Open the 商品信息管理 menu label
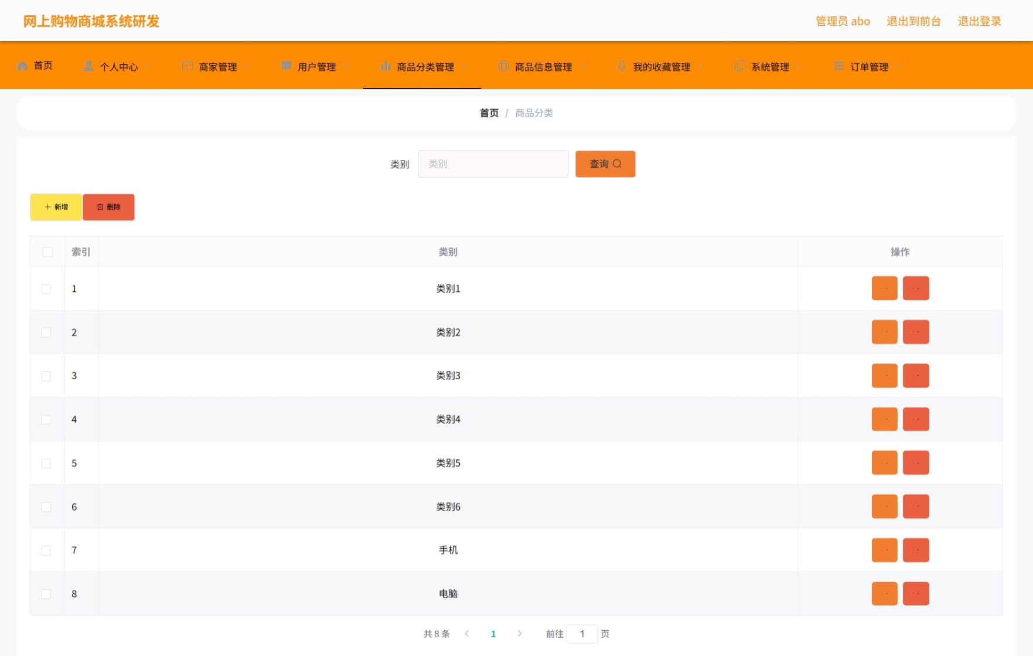1033x656 pixels. [x=544, y=67]
